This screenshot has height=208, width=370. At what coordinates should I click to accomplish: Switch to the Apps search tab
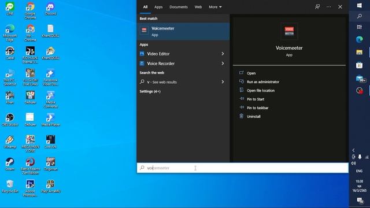158,7
